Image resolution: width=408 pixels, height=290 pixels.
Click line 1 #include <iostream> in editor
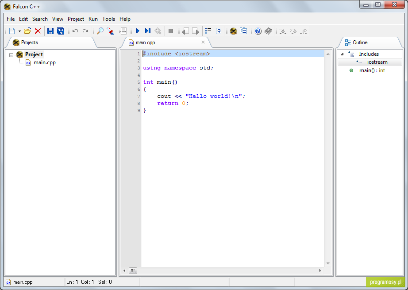pyautogui.click(x=177, y=54)
